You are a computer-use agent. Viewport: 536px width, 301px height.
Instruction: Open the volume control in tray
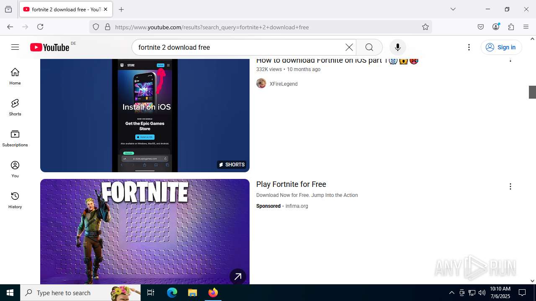(482, 293)
